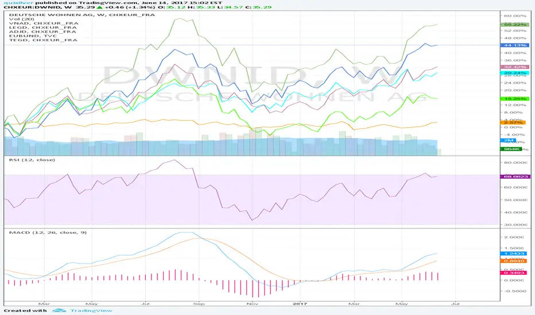Click the orange 2.57% price tag
This screenshot has height=315, width=535.
[513, 122]
